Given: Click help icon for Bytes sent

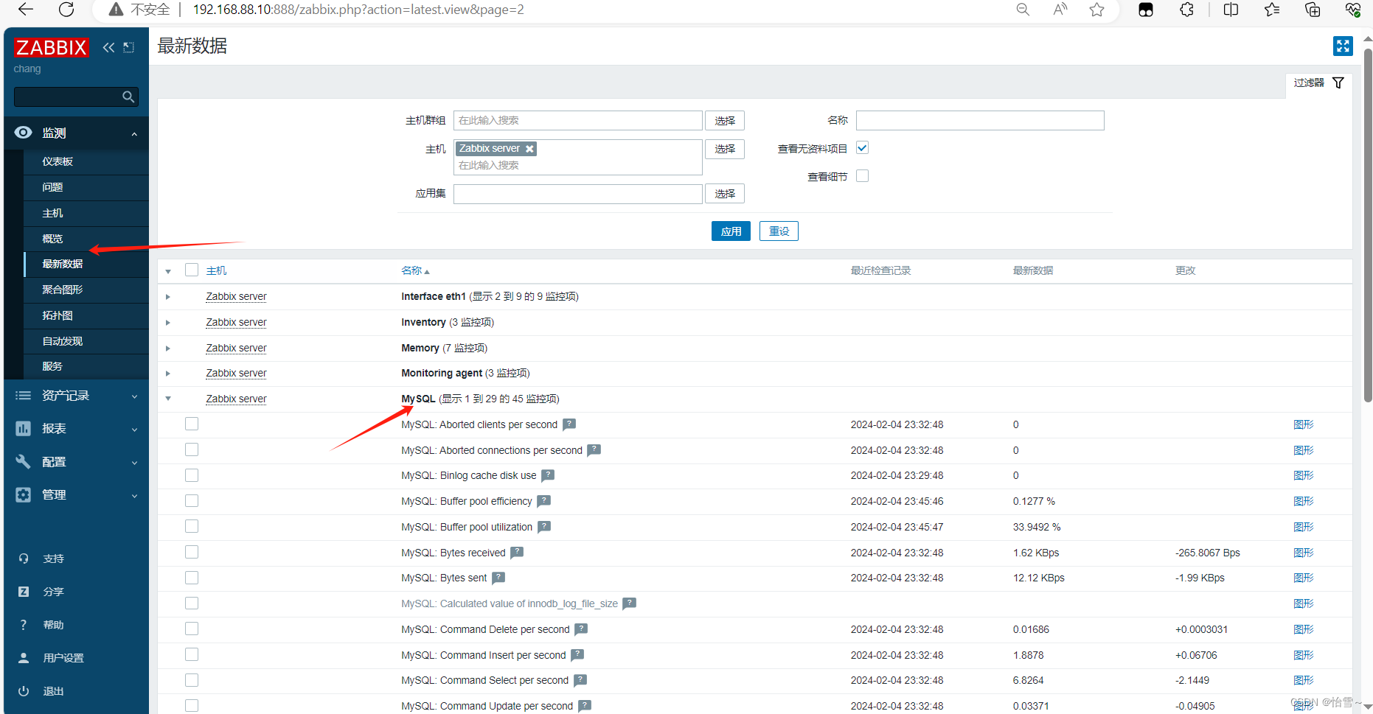Looking at the screenshot, I should click(x=498, y=578).
